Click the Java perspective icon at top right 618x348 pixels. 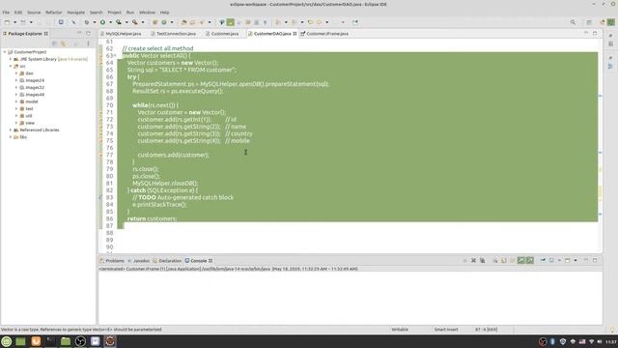[x=611, y=22]
